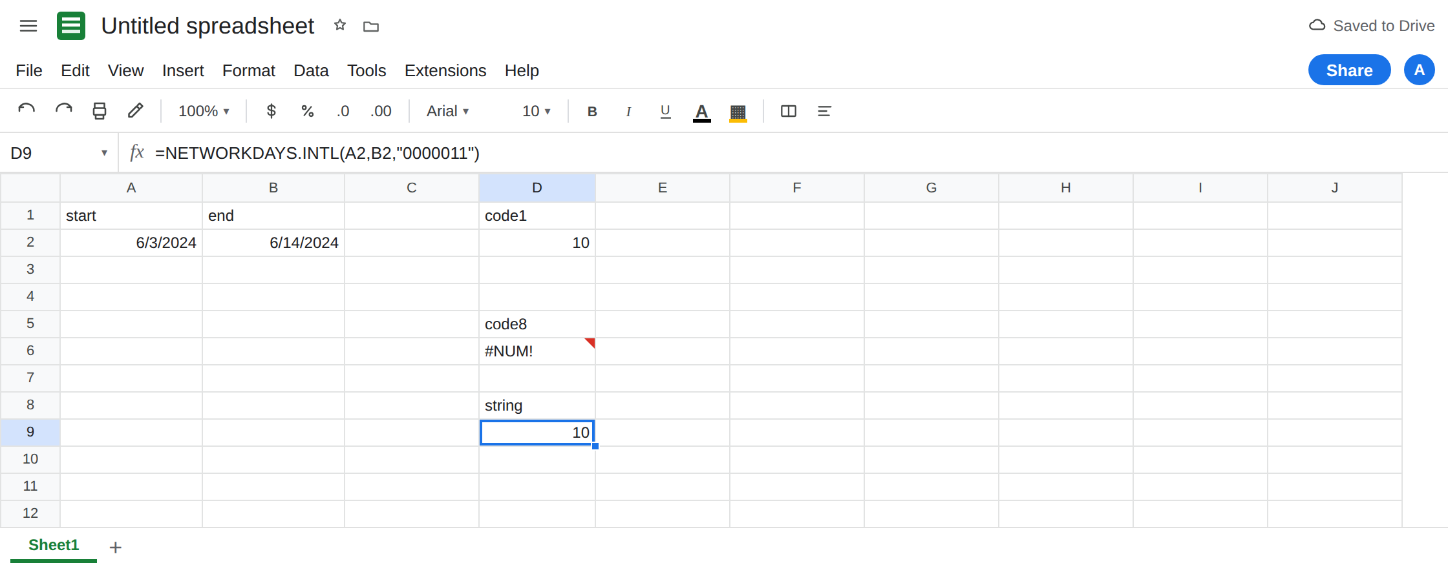Choose text color
Image resolution: width=1448 pixels, height=563 pixels.
pos(702,112)
